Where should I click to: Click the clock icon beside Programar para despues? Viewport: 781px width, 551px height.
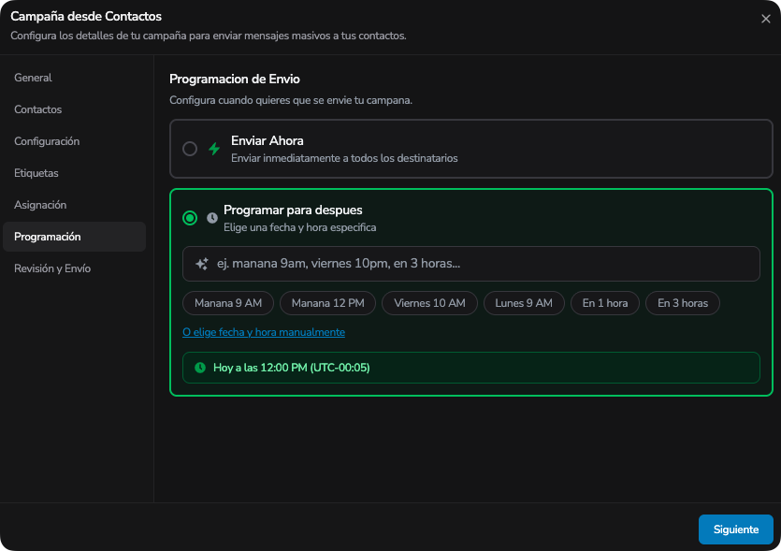pyautogui.click(x=212, y=218)
